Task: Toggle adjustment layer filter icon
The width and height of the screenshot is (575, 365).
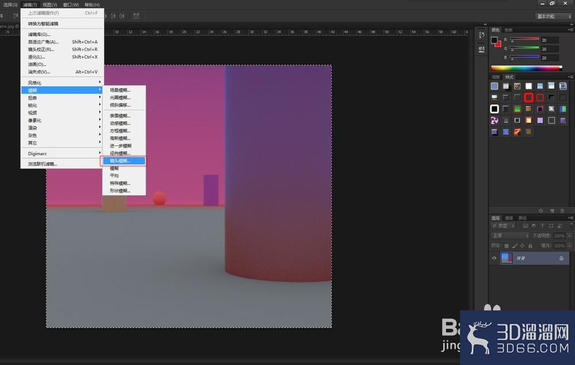Action: 534,226
